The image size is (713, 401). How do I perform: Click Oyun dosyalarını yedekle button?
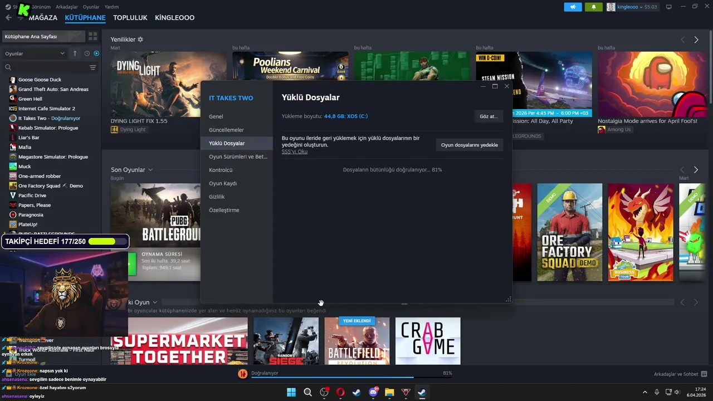click(469, 145)
